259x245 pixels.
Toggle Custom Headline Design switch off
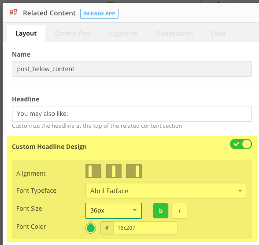240,144
